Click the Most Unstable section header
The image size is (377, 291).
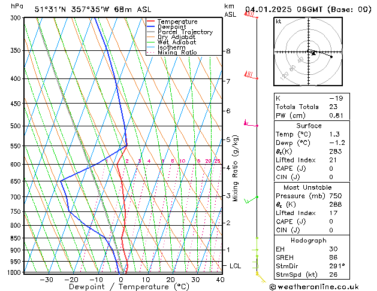pyautogui.click(x=309, y=187)
